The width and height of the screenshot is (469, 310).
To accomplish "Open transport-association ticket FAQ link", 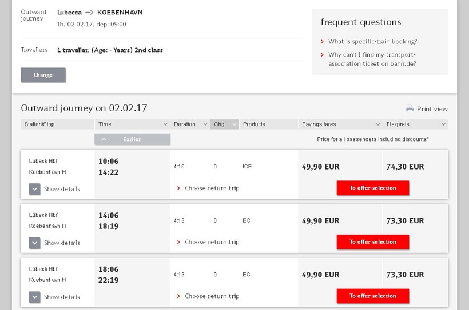I will click(x=372, y=59).
